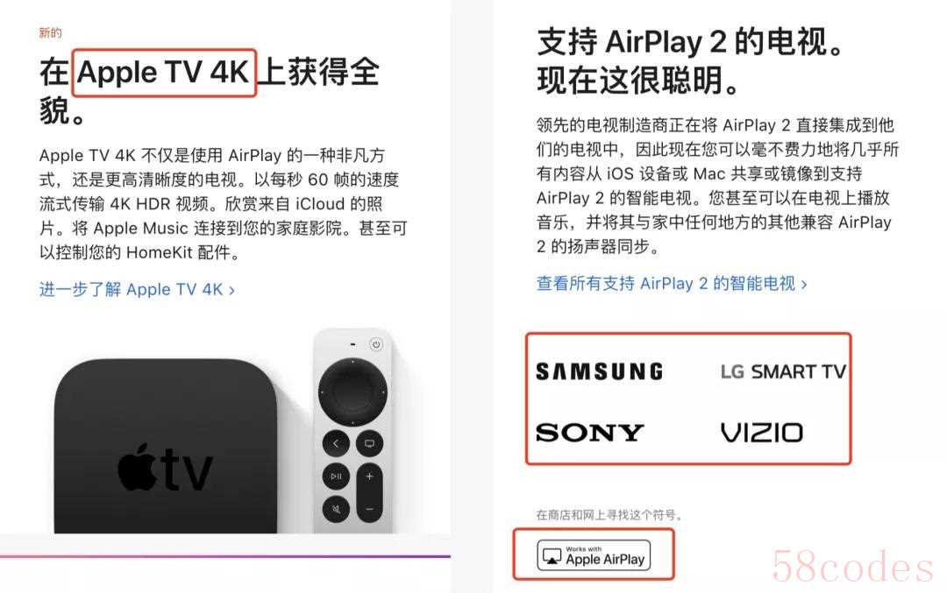The height and width of the screenshot is (593, 947).
Task: Click the Works with Apple AirPlay badge
Action: (x=594, y=555)
